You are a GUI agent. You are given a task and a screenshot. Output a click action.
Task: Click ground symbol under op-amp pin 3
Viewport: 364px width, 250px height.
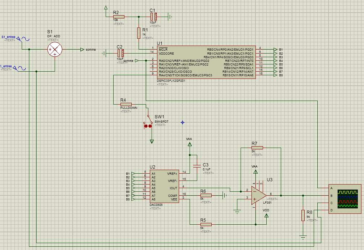tap(237, 212)
